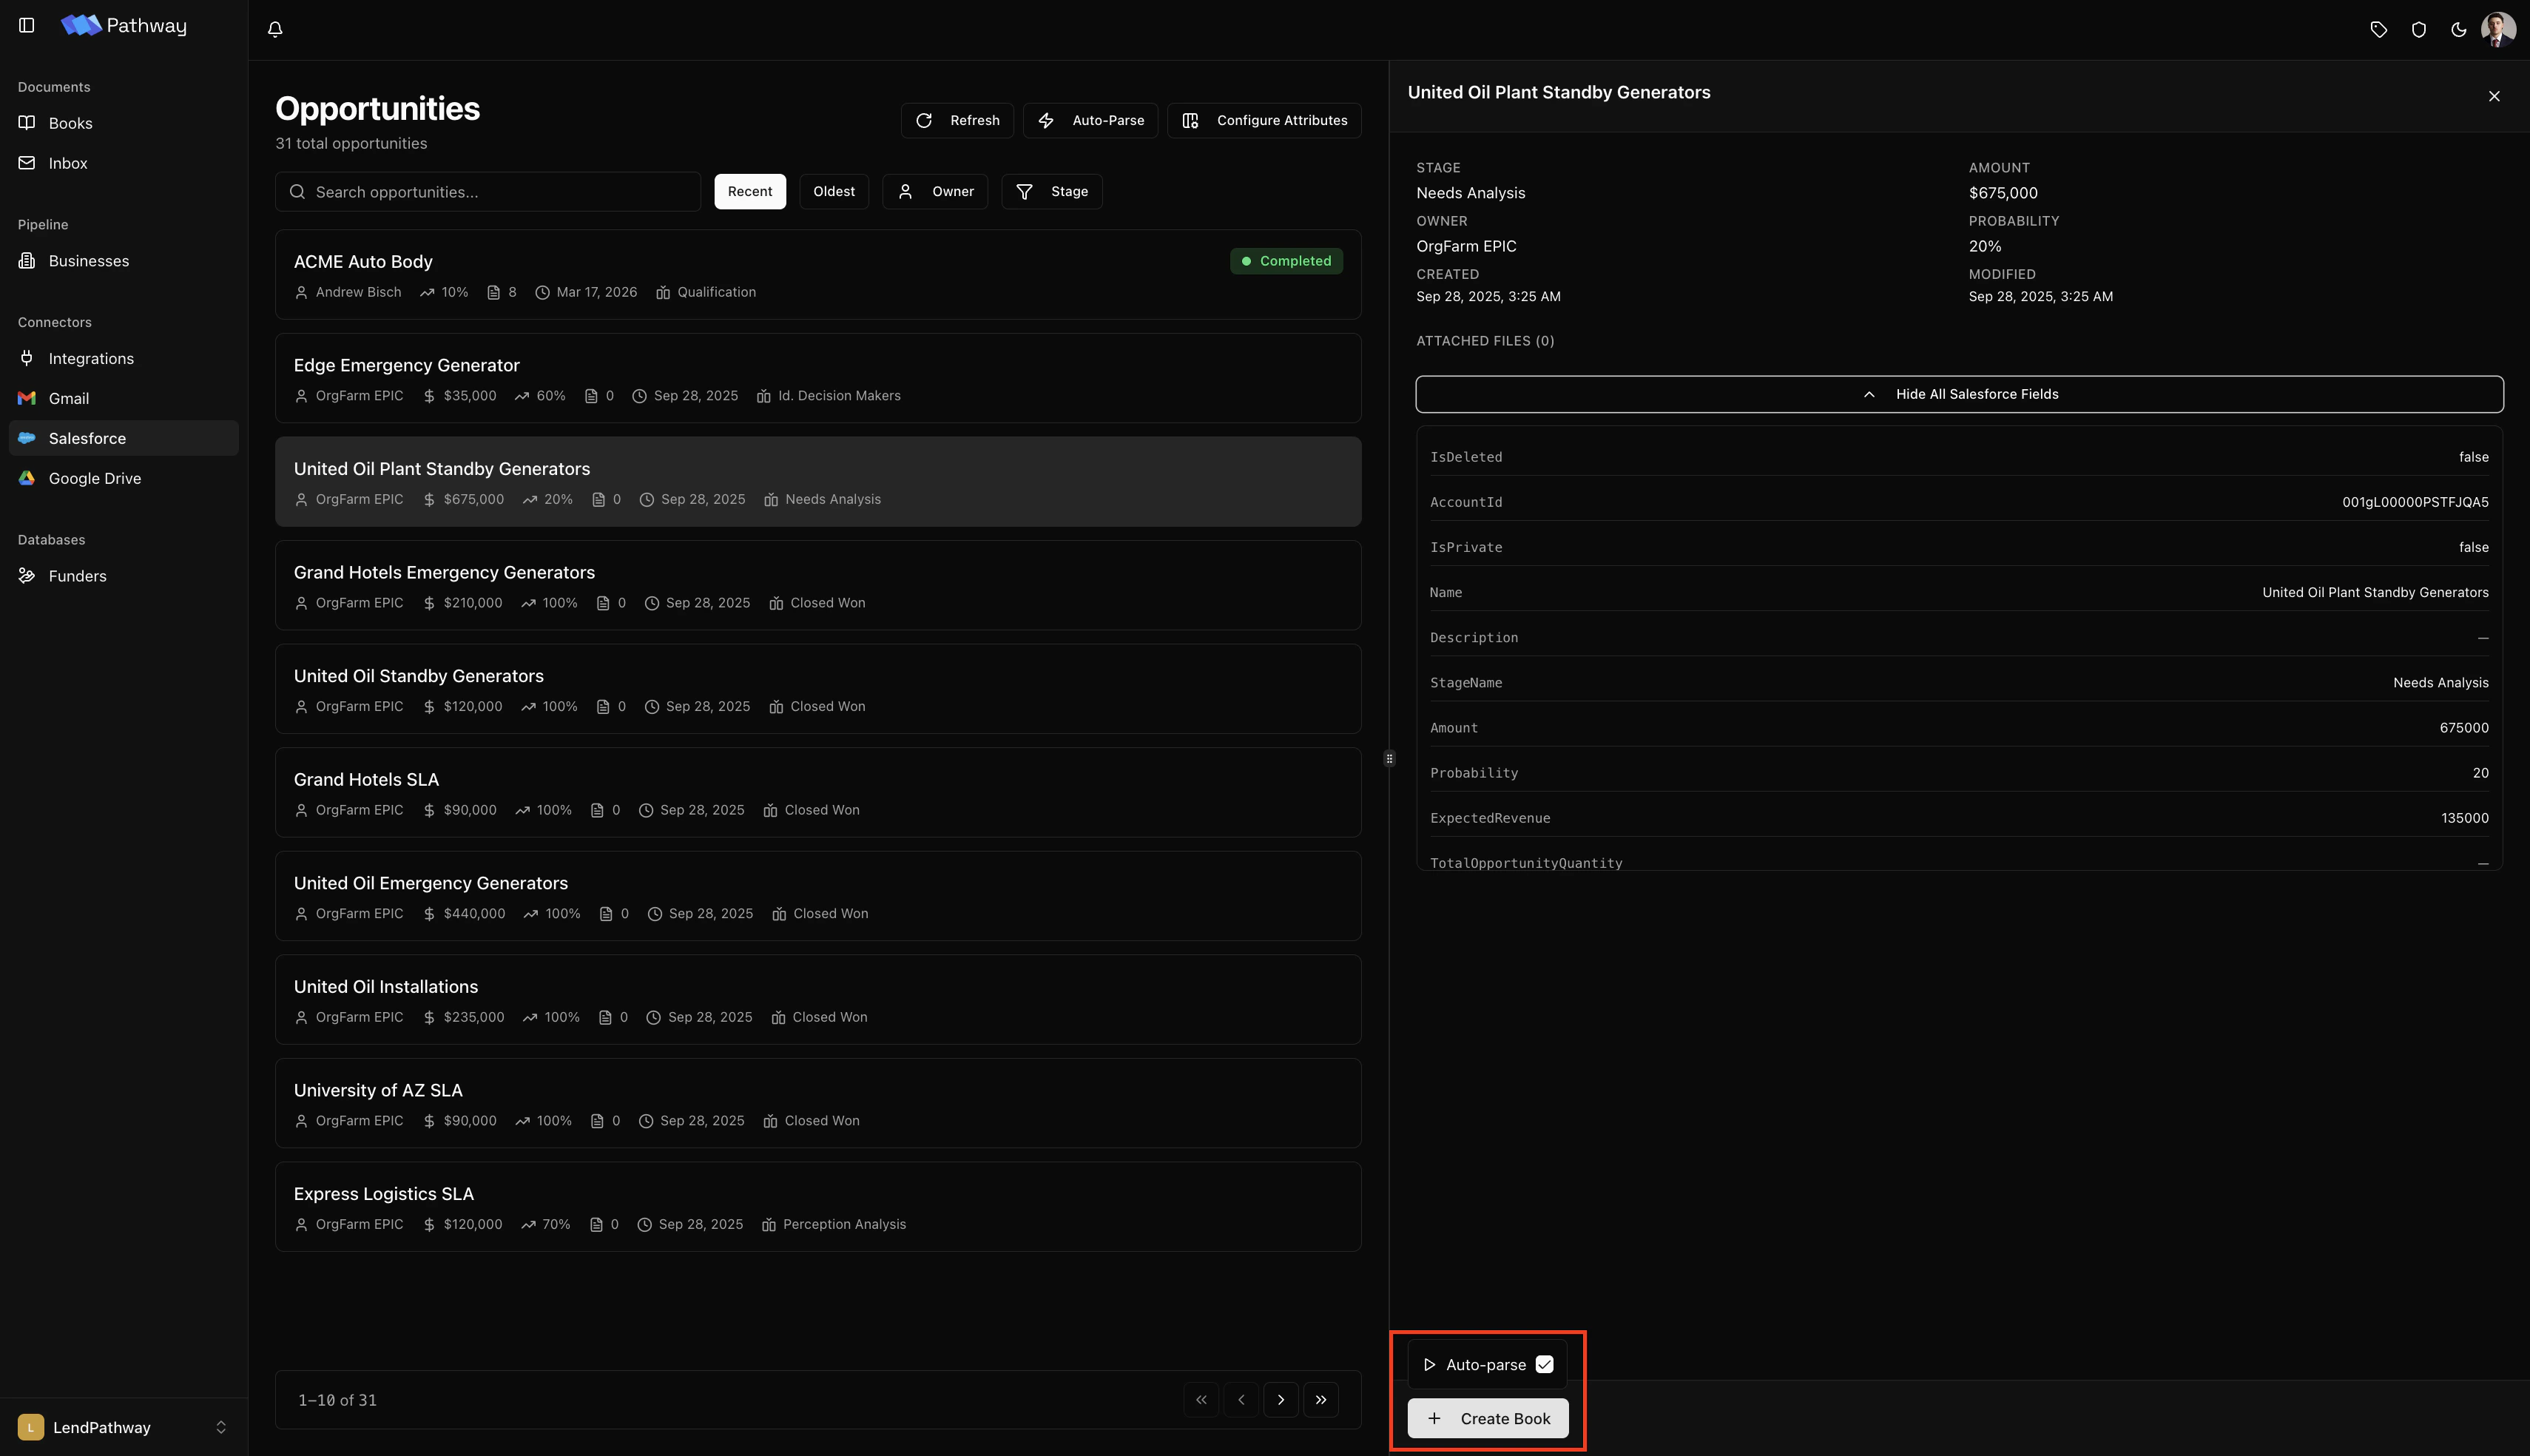Click the Refresh circular arrow icon
The width and height of the screenshot is (2530, 1456).
924,120
